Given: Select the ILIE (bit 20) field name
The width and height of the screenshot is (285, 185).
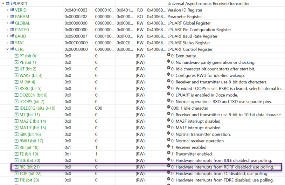Looking at the screenshot, I should click(30, 160).
